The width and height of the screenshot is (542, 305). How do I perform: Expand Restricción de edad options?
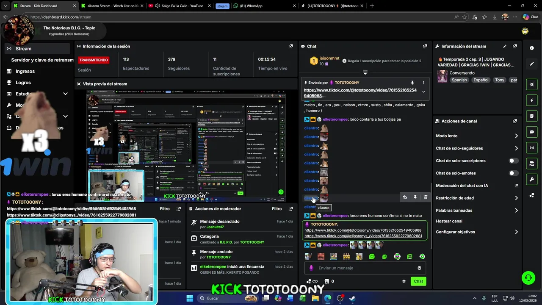[x=516, y=198]
